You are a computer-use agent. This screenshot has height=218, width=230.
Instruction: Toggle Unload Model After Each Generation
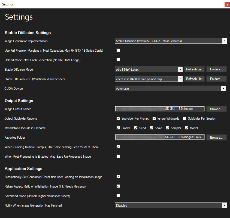118,60
